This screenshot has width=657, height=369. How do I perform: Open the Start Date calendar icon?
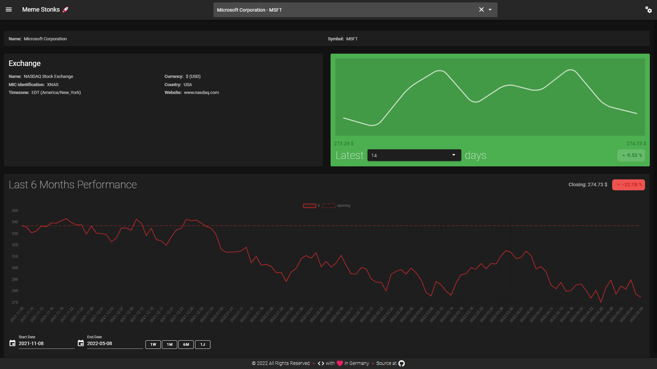tap(12, 343)
